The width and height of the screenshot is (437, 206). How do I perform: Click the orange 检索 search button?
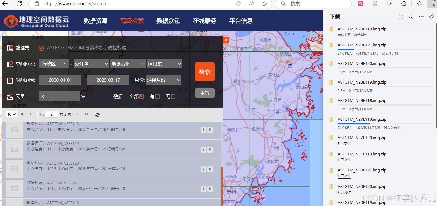pyautogui.click(x=205, y=72)
